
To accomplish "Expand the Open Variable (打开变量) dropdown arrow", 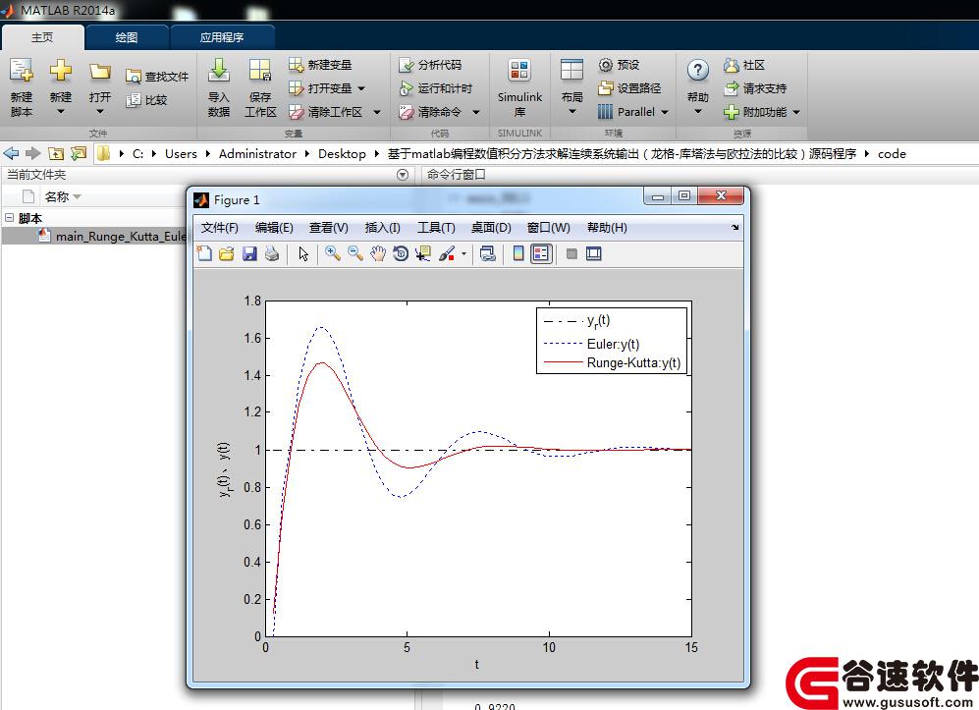I will (361, 88).
